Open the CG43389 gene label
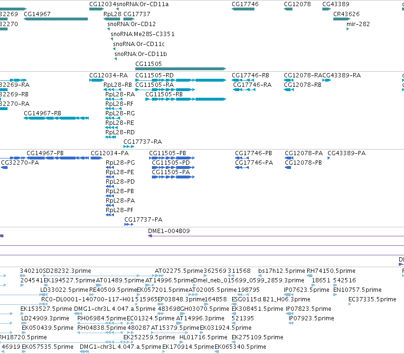 pos(336,4)
